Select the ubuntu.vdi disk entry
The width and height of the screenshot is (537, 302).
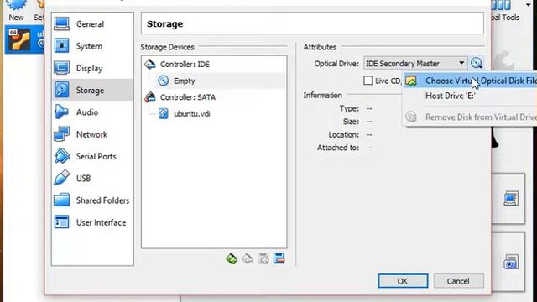pos(192,114)
